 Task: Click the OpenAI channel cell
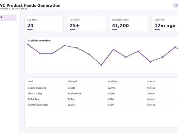coord(71,105)
